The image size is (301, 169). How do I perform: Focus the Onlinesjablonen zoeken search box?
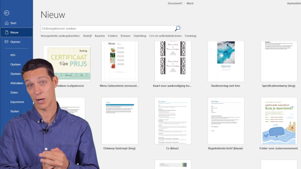[107, 29]
